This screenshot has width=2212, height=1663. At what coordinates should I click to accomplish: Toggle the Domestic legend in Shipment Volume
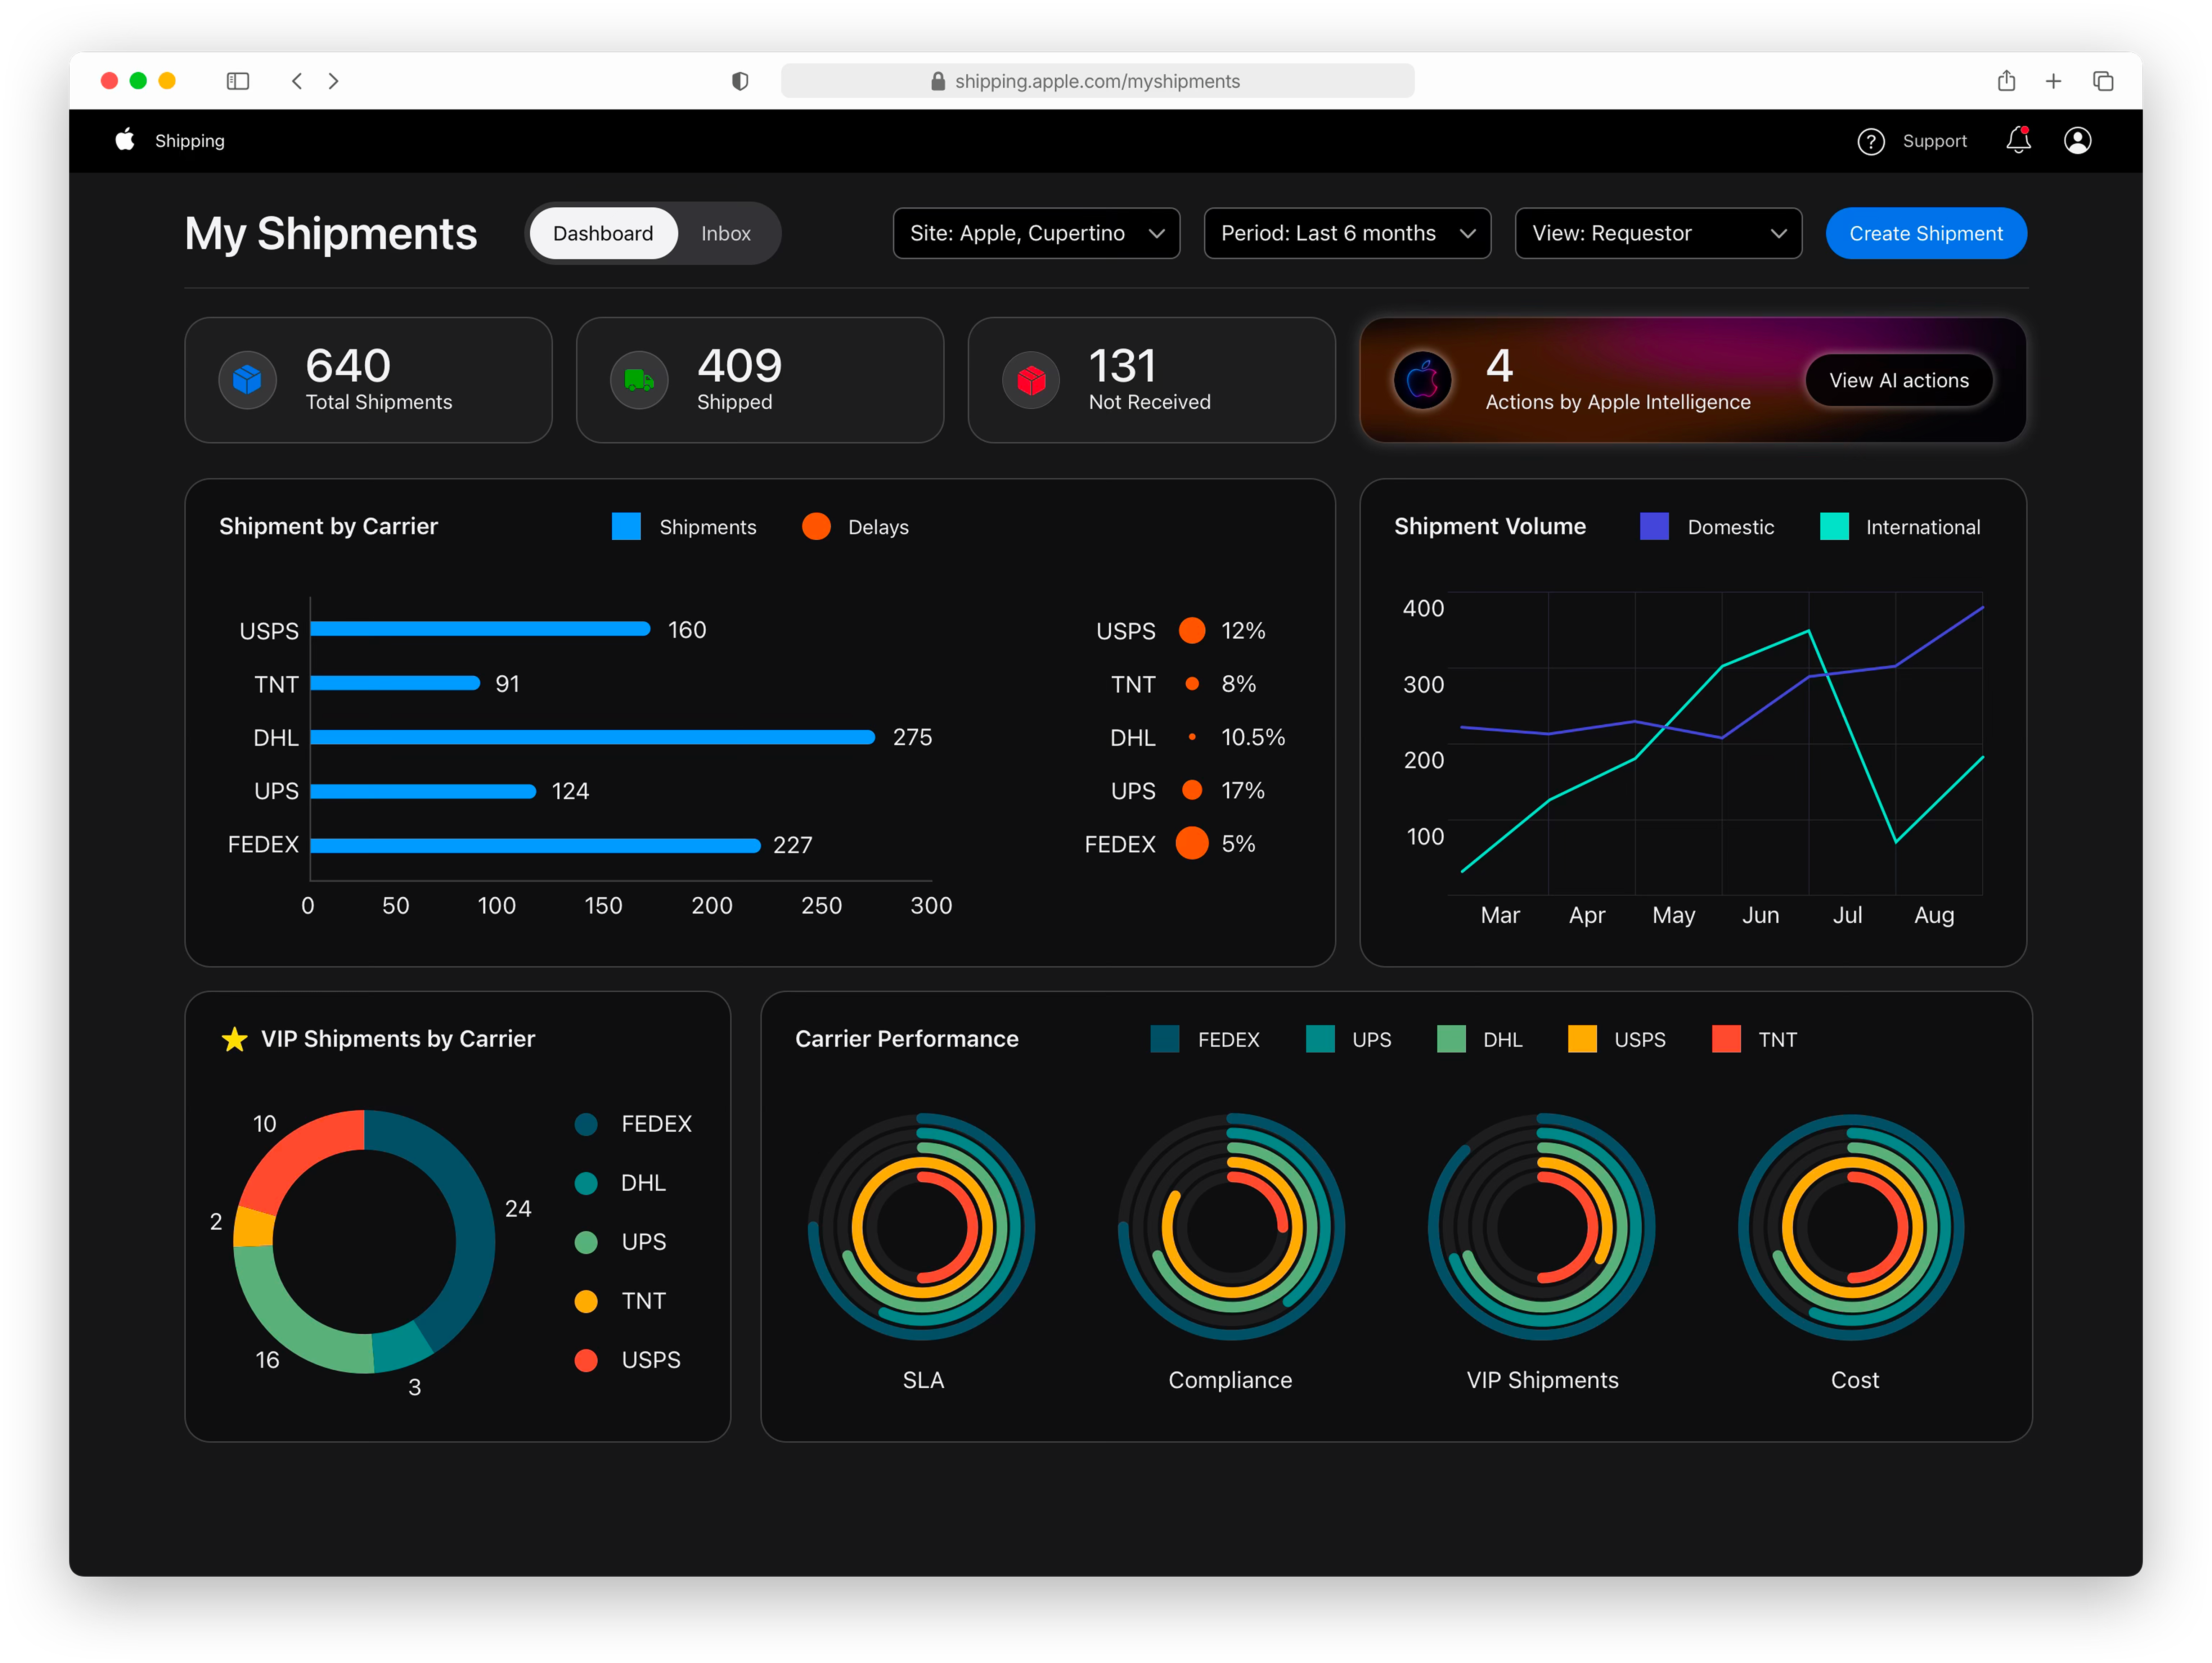(1655, 526)
